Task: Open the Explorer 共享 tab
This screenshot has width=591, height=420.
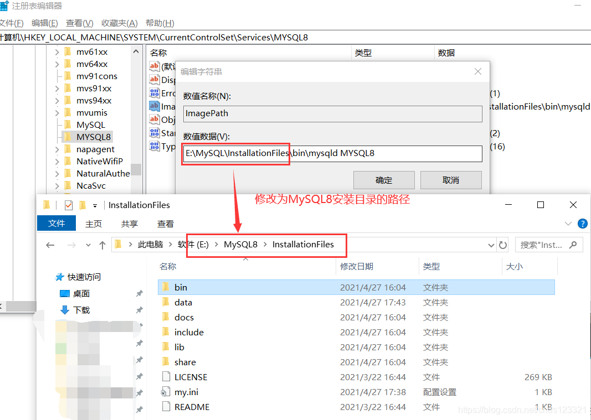Action: [129, 224]
